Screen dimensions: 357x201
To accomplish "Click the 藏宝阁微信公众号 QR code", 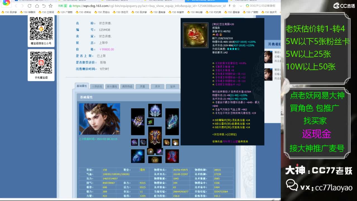I will 41,28.
